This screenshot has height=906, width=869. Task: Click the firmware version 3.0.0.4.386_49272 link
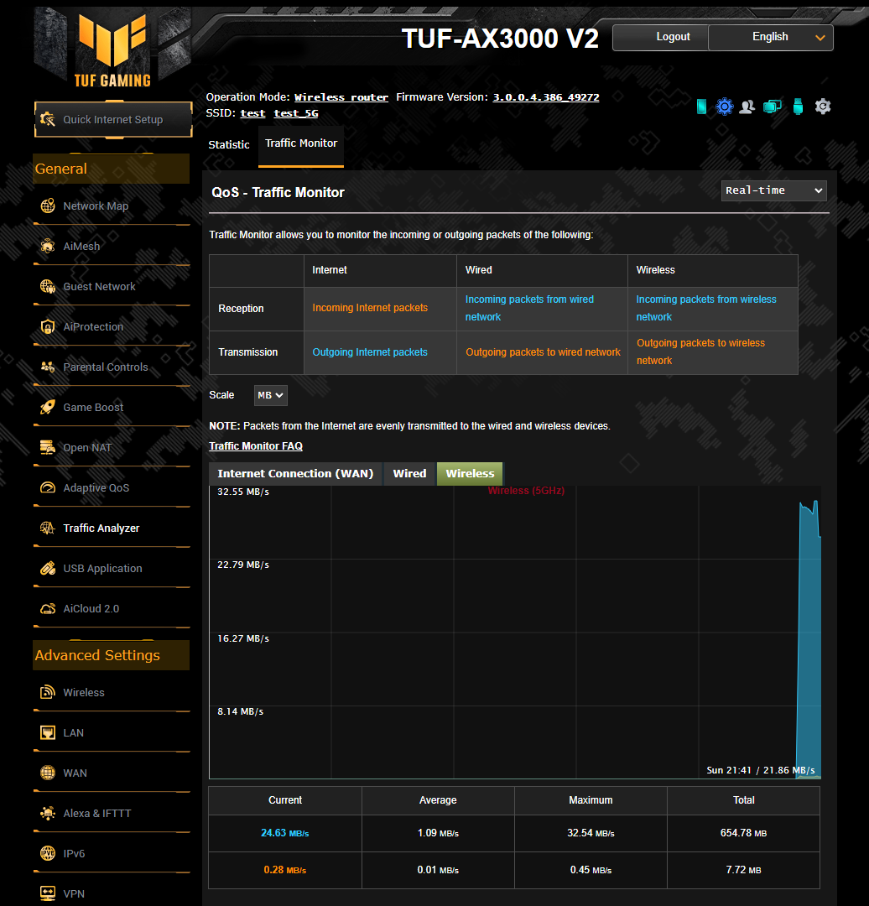click(x=546, y=97)
